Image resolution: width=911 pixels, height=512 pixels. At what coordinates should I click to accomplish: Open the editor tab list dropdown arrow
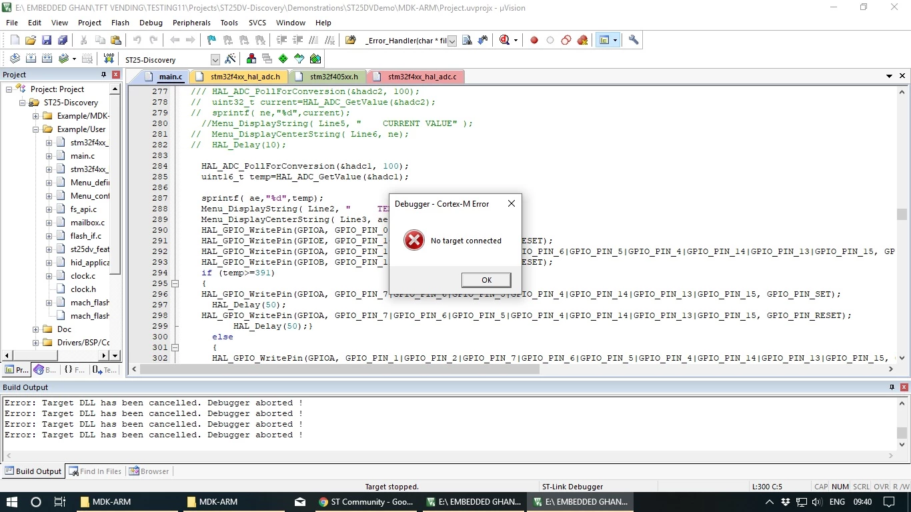point(889,76)
